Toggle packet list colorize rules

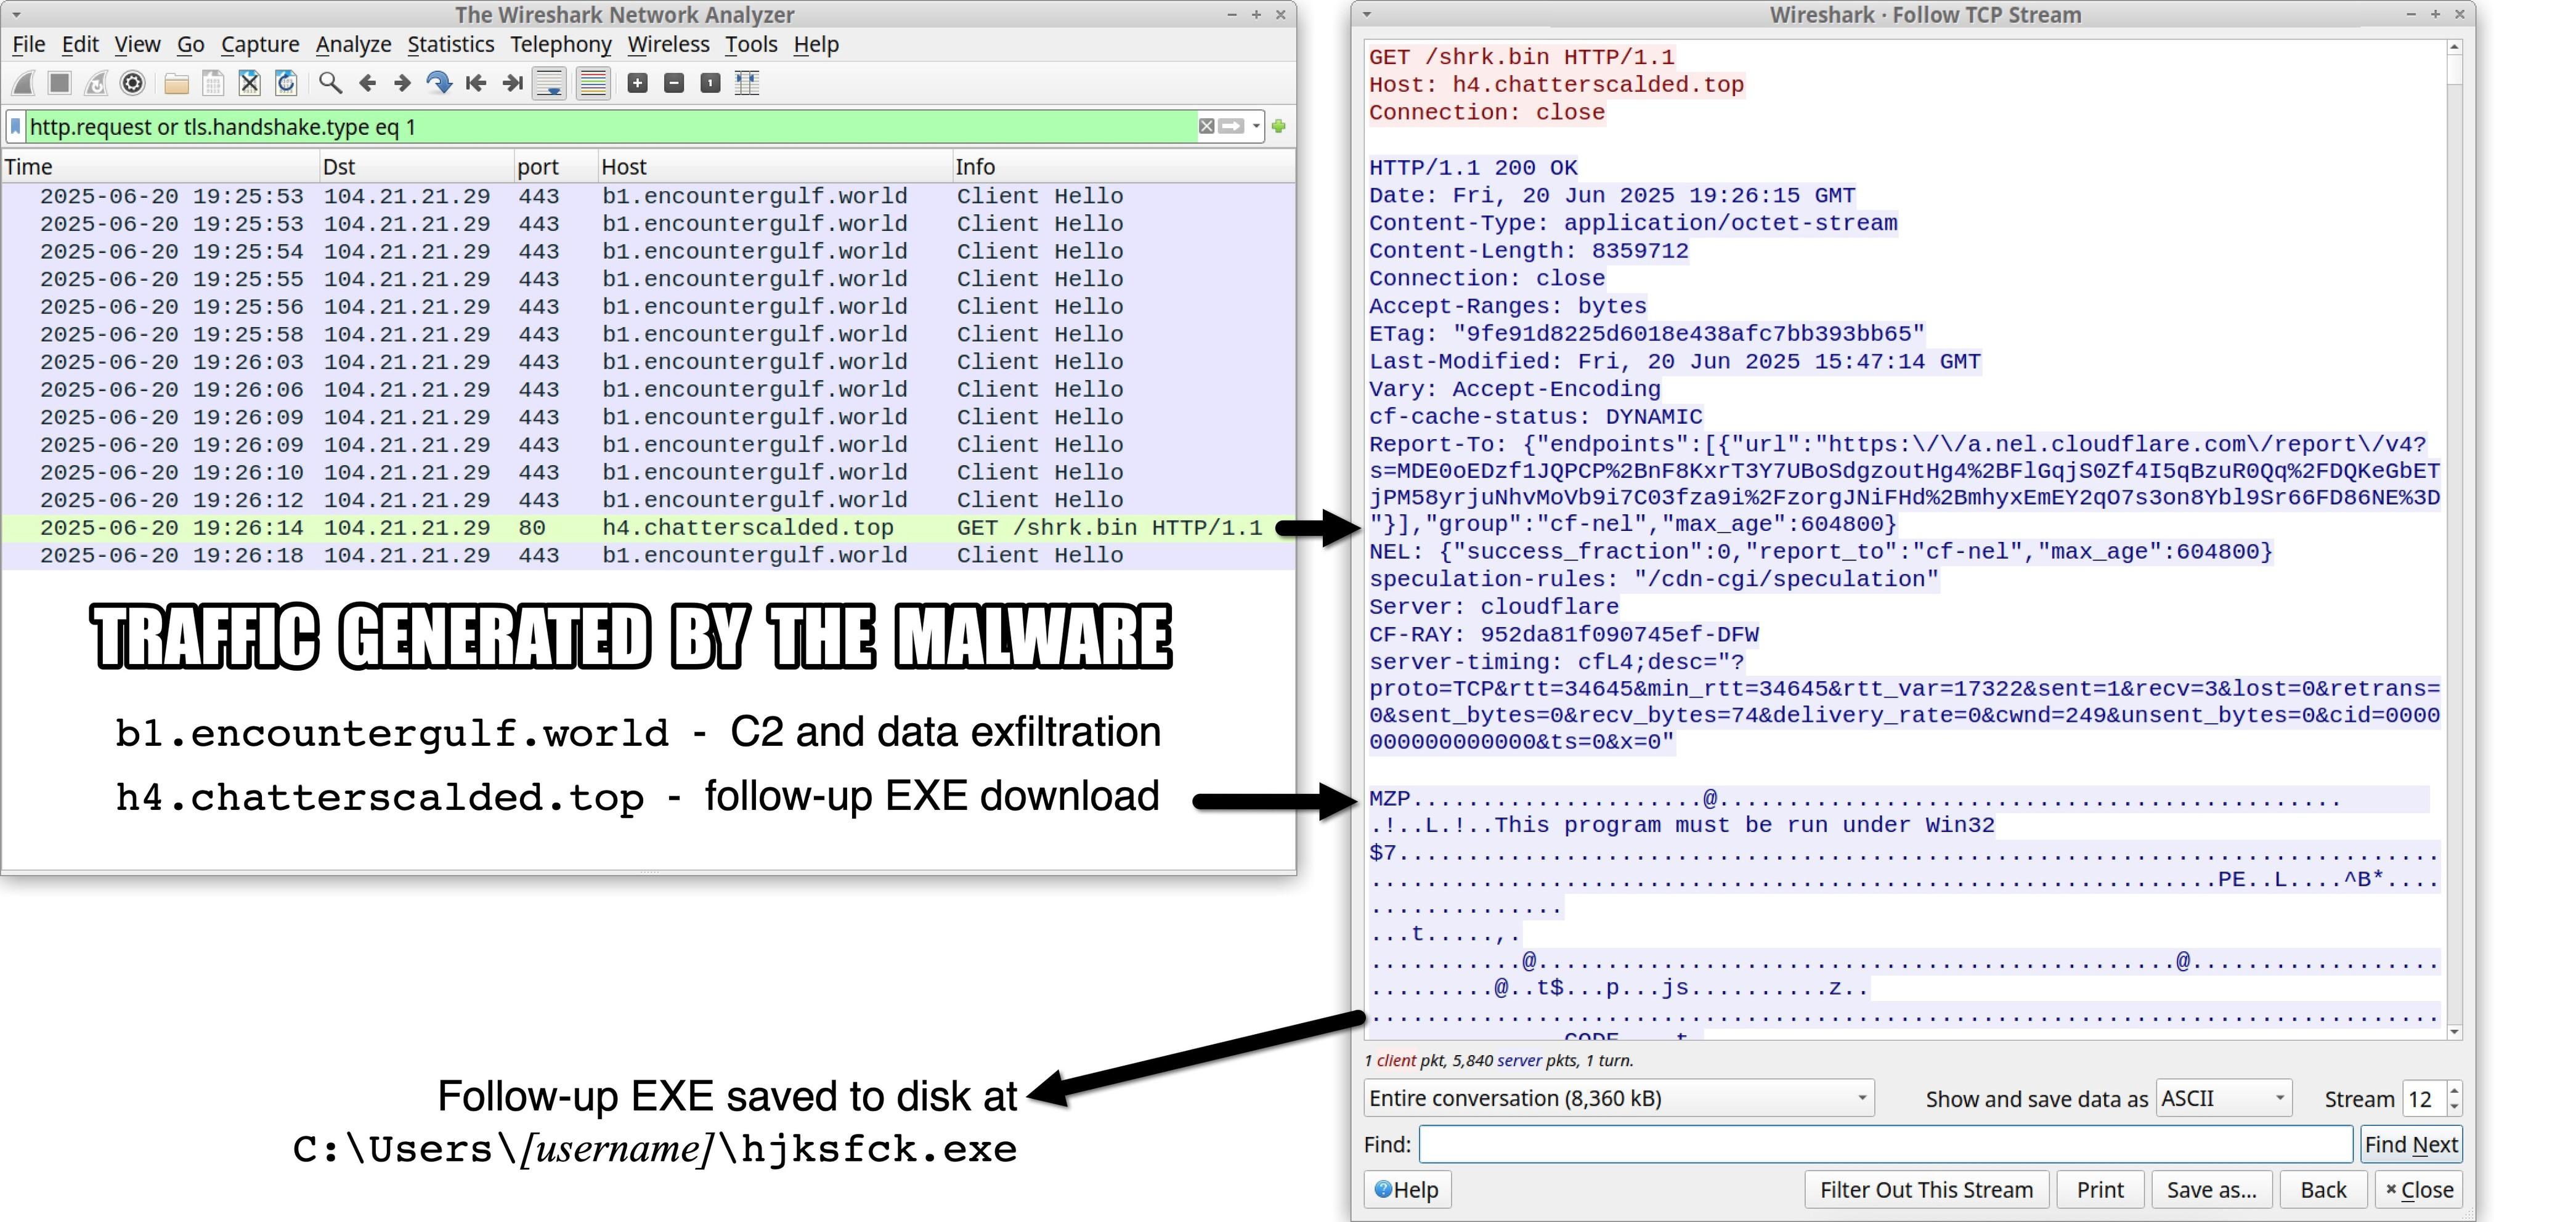pyautogui.click(x=593, y=83)
